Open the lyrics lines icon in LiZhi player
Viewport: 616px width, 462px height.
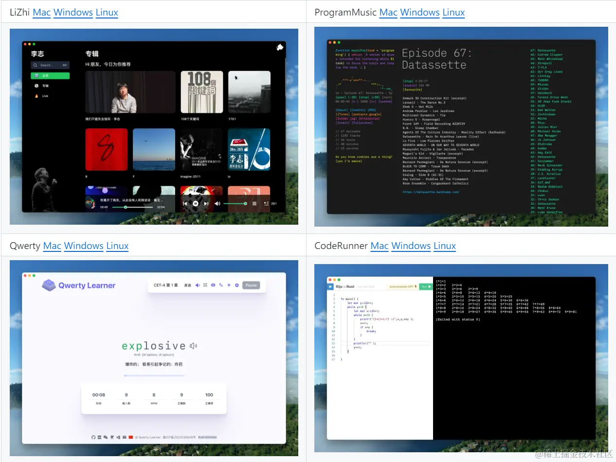click(254, 204)
